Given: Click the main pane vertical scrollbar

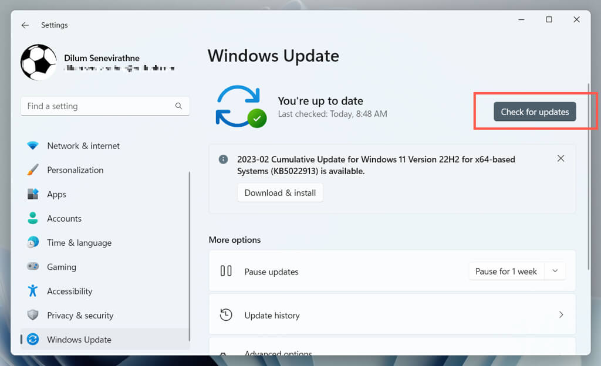Looking at the screenshot, I should 588,176.
